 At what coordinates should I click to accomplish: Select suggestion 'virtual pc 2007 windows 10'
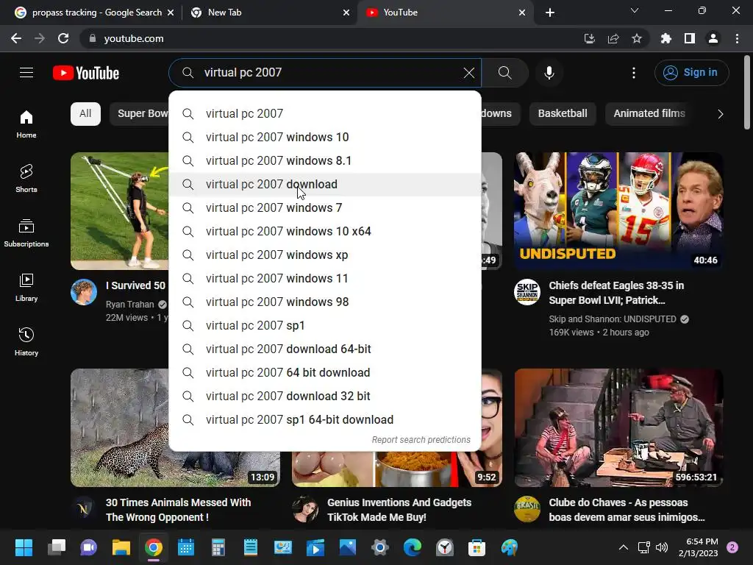[x=324, y=138]
